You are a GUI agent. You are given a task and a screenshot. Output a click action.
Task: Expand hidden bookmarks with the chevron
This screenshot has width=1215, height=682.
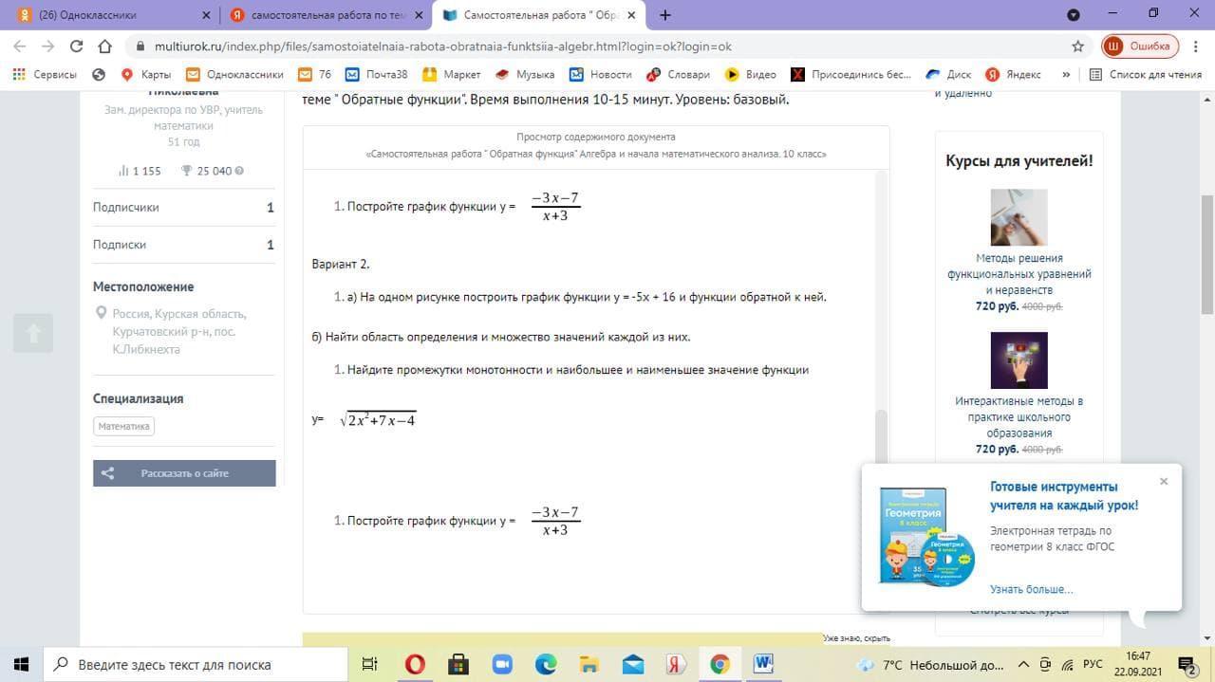pyautogui.click(x=1066, y=74)
